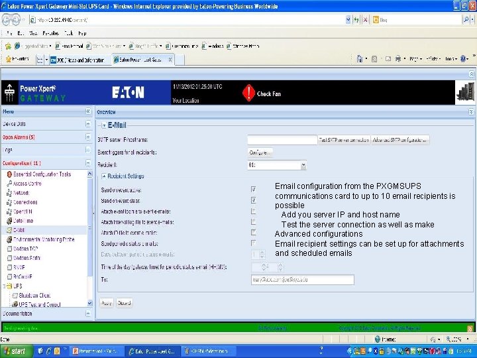Click the Check Fan alarm icon
Screen dimensions: 477x358
248,93
